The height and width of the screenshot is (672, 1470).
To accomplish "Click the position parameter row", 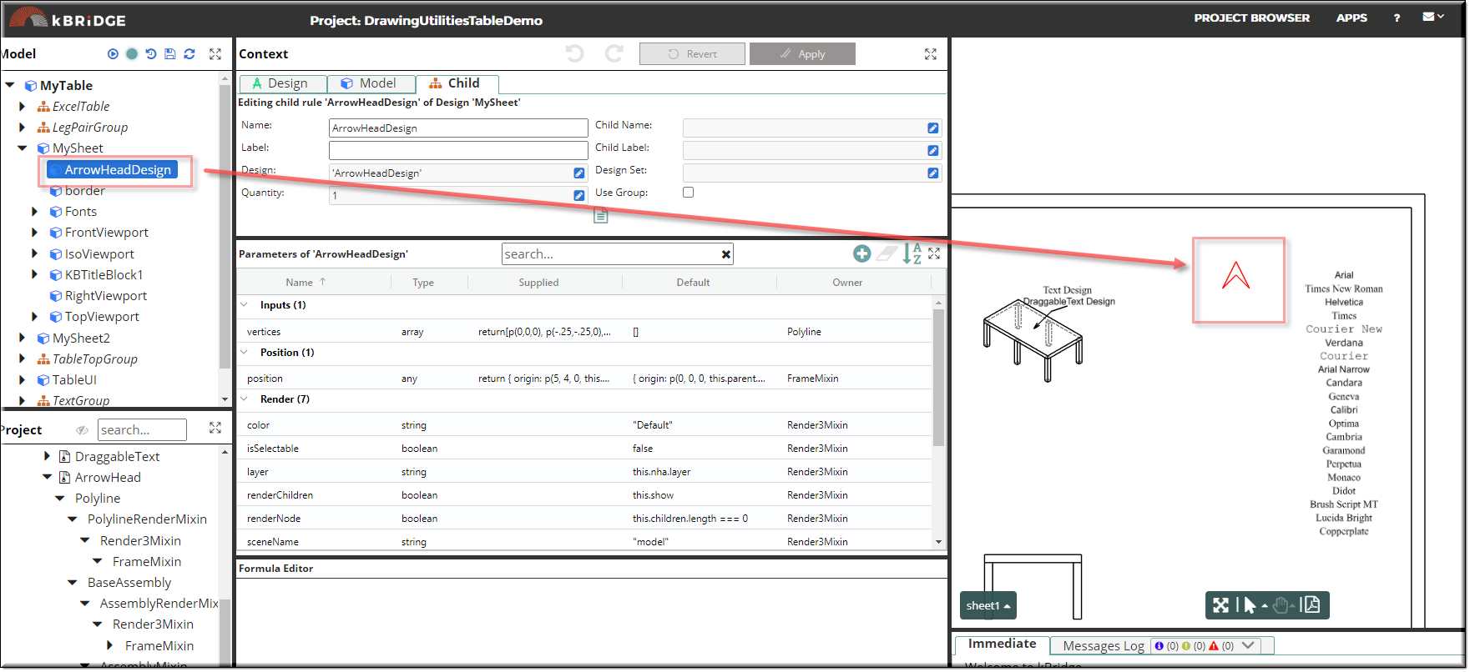I will (584, 379).
